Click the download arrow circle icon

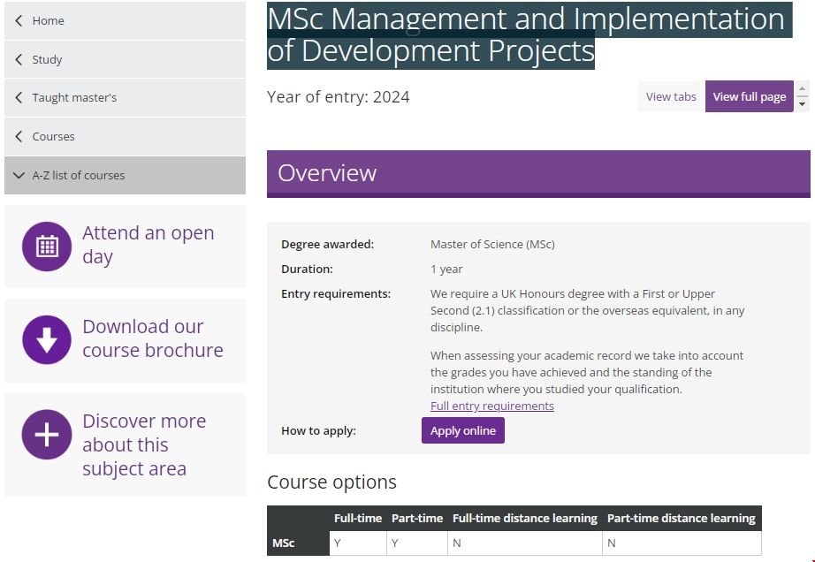tap(46, 339)
